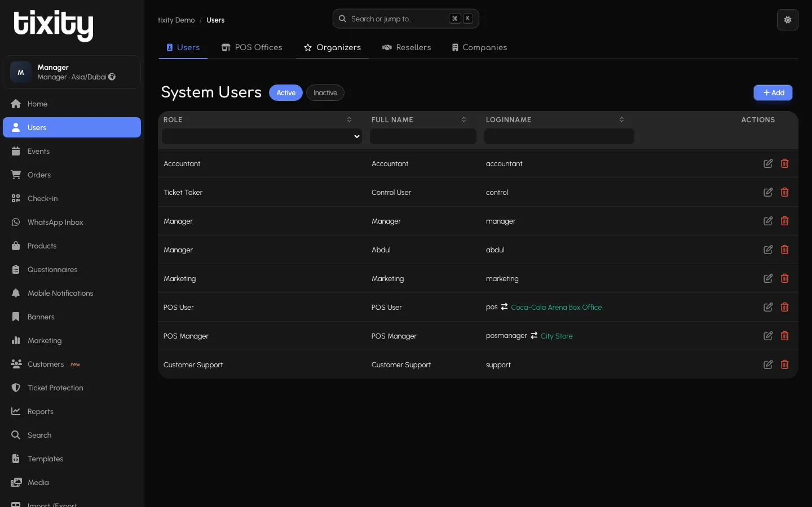Image resolution: width=812 pixels, height=507 pixels.
Task: Switch to Organizers tab
Action: coord(332,47)
